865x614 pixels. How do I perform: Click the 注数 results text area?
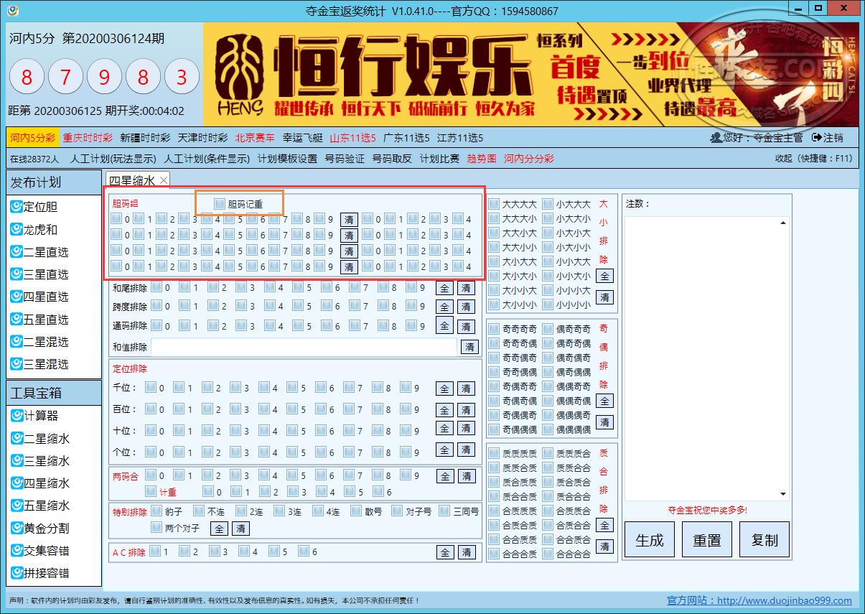706,358
